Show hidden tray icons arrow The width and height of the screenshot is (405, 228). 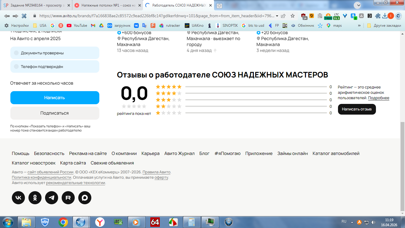(352, 222)
